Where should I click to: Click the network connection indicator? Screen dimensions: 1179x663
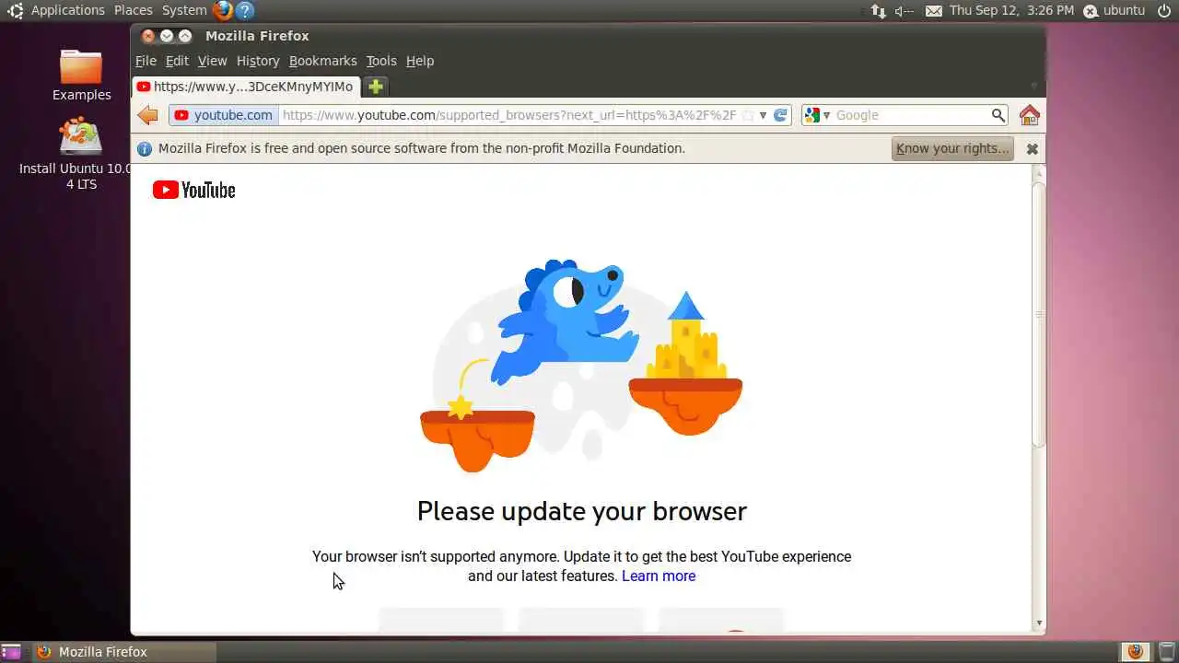pyautogui.click(x=878, y=10)
